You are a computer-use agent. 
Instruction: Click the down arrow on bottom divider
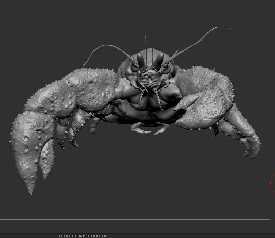click(x=84, y=236)
